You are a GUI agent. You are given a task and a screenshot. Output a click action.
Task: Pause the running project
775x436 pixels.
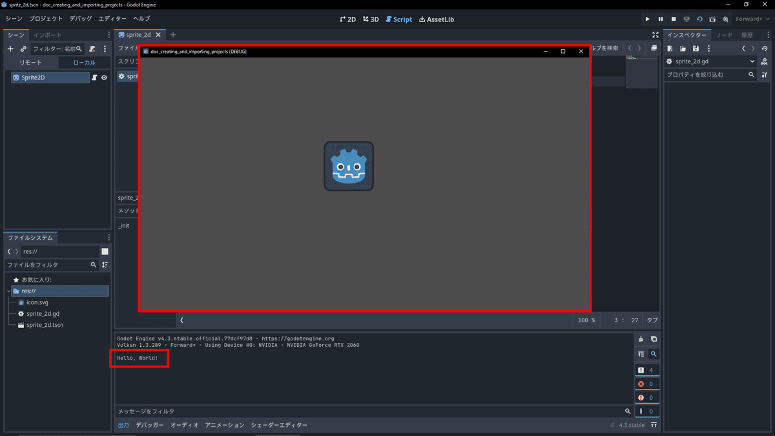tap(661, 19)
